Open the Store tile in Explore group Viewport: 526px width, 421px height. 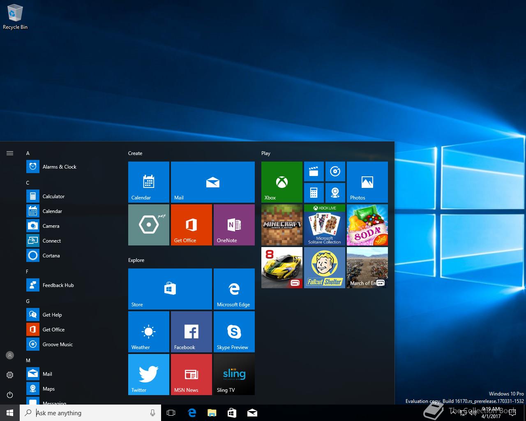(170, 289)
